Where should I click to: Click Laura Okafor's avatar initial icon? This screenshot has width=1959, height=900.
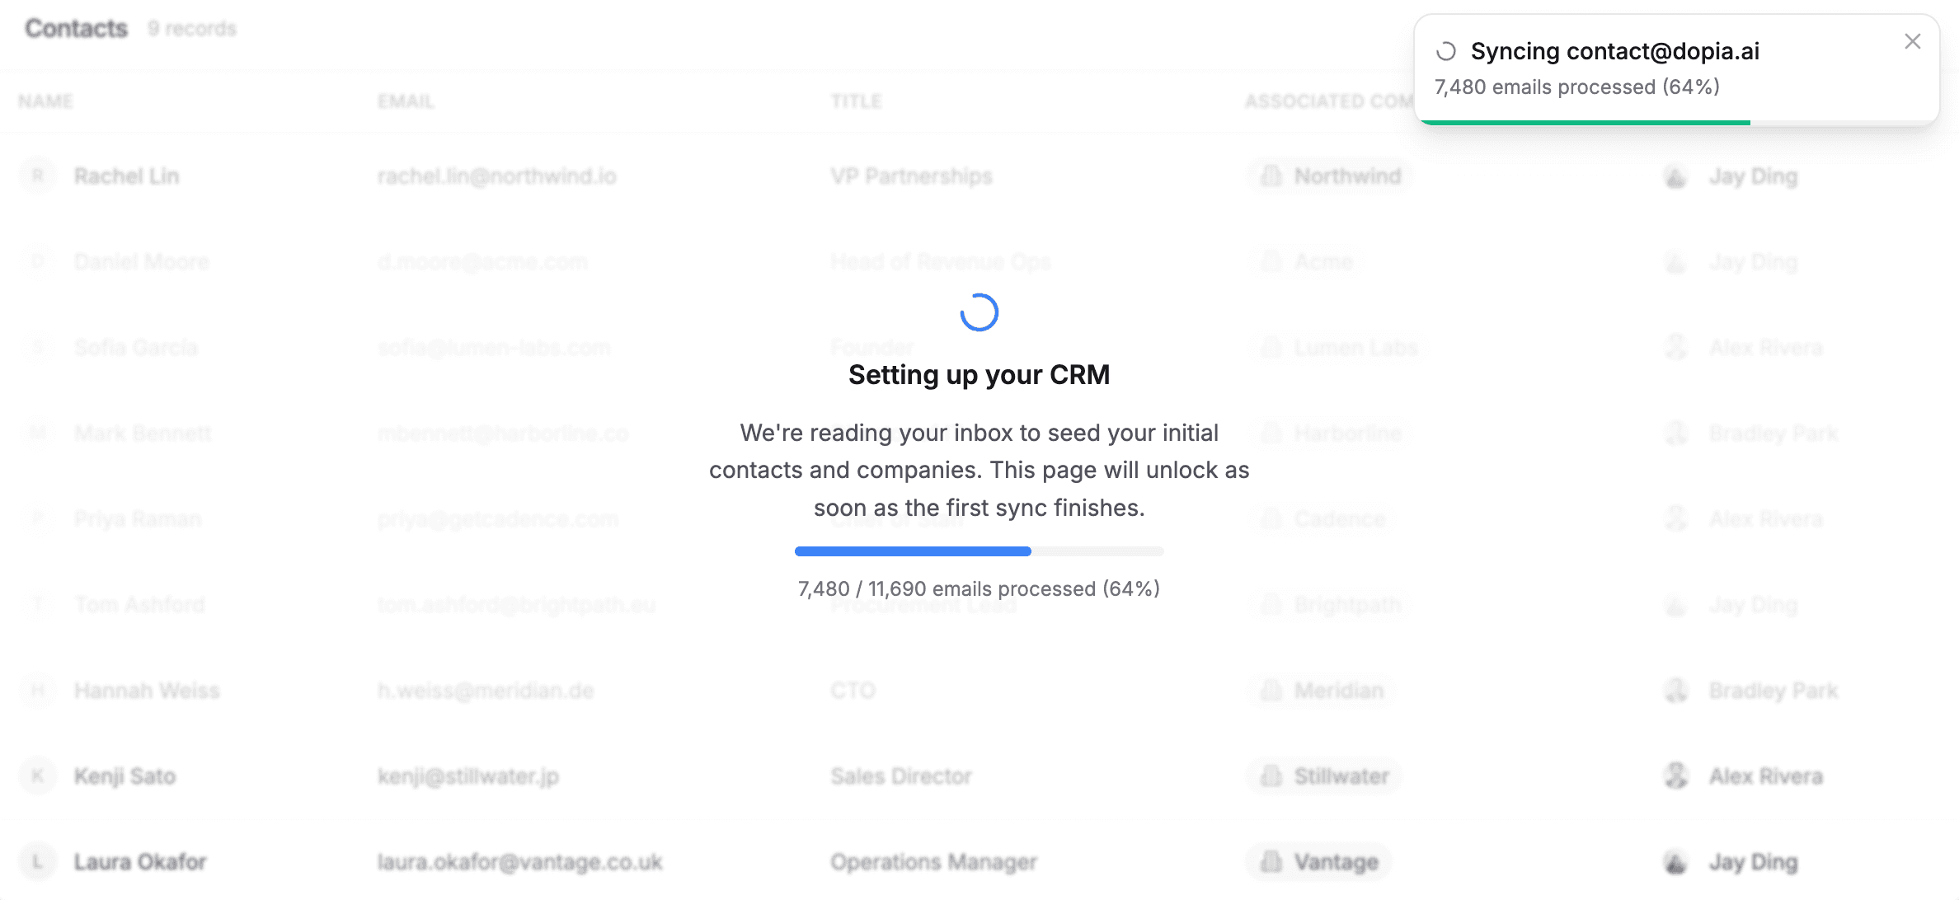37,861
